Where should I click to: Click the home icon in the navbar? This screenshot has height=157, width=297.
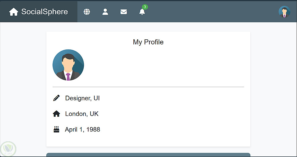(x=14, y=12)
